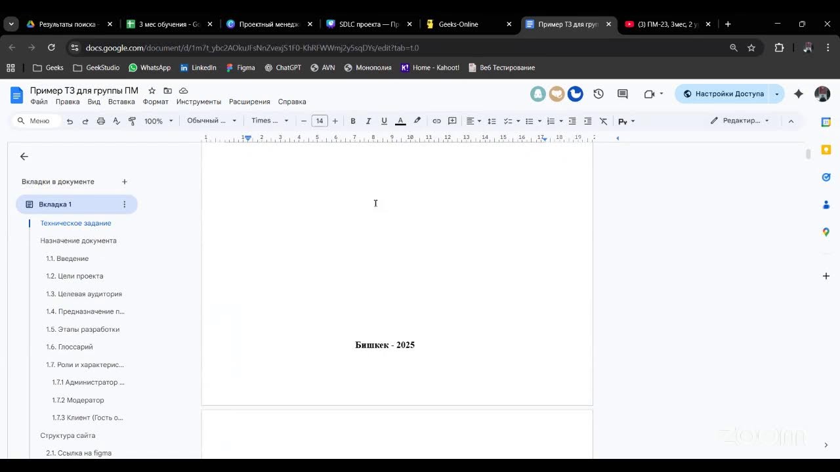Viewport: 840px width, 472px height.
Task: Open the text color picker
Action: [x=400, y=121]
